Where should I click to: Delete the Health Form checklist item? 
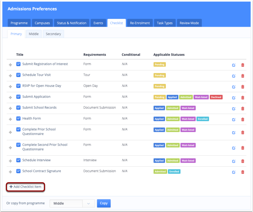tap(243, 120)
